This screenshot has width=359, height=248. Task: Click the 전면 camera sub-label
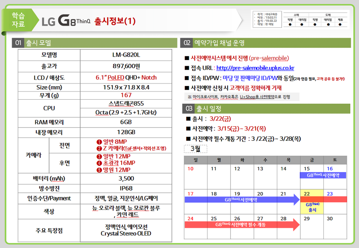pyautogui.click(x=65, y=145)
